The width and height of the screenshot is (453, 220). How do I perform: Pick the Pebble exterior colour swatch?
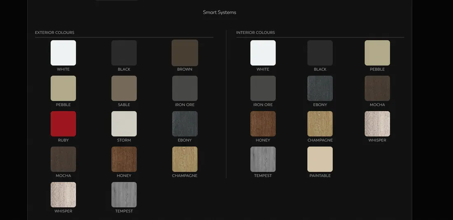63,89
